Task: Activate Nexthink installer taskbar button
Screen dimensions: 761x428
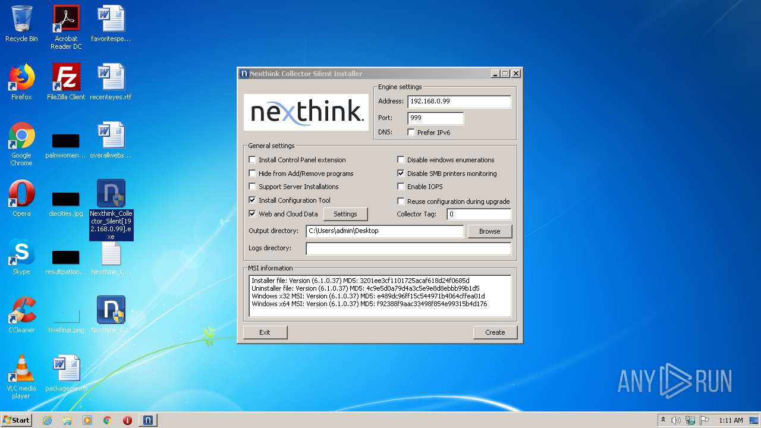Action: (x=148, y=420)
